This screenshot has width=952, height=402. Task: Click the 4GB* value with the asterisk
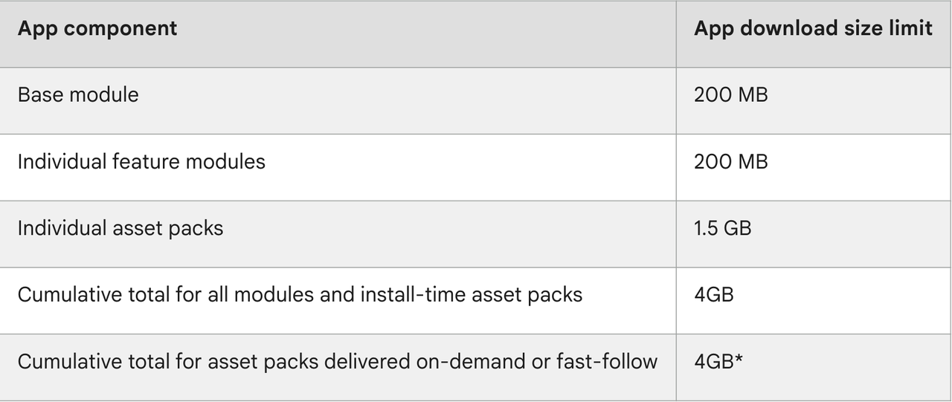coord(718,361)
